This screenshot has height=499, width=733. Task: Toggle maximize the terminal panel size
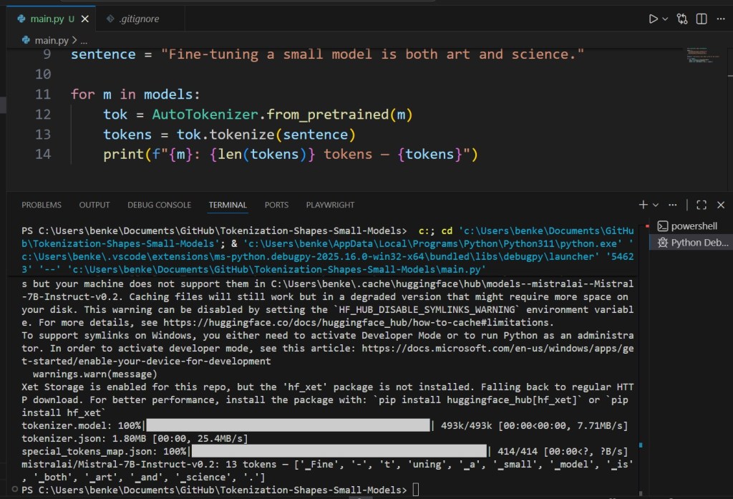coord(702,205)
